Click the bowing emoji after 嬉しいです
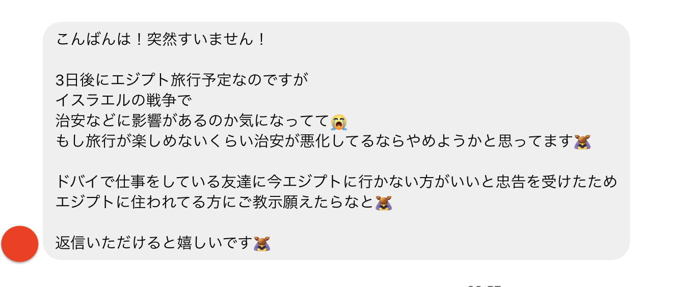This screenshot has height=287, width=691. [x=262, y=243]
